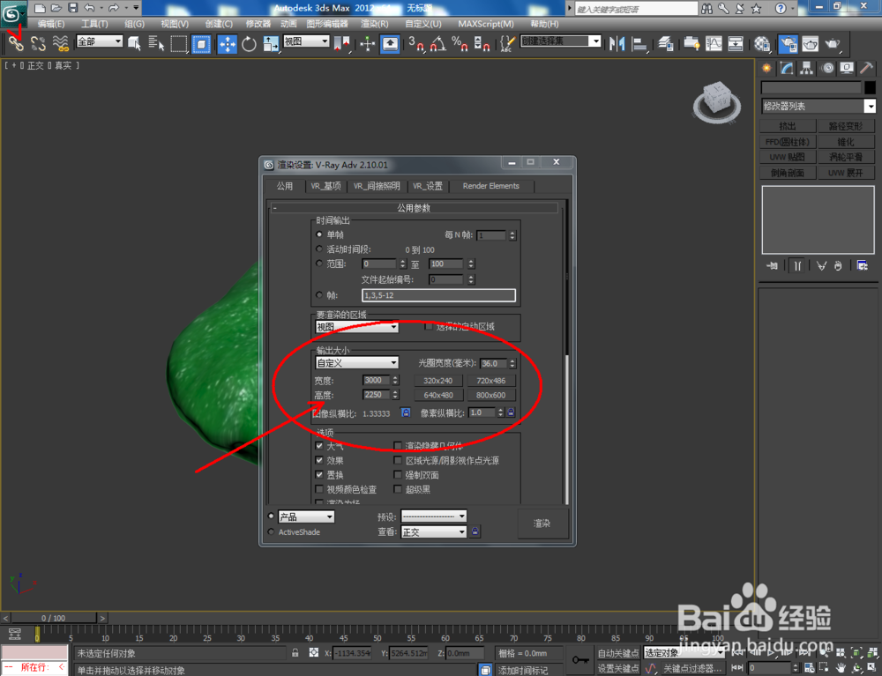Open the Hierarchy command panel tab

pyautogui.click(x=807, y=68)
